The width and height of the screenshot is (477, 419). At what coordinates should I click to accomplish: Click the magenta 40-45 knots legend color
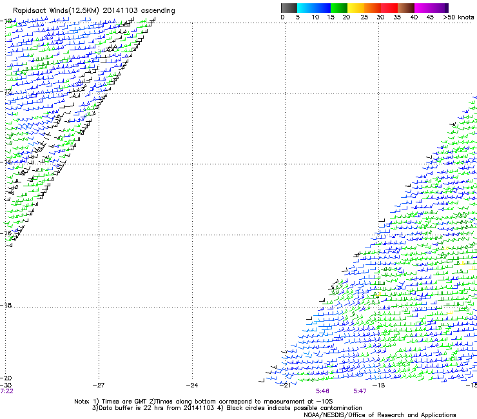(x=423, y=8)
